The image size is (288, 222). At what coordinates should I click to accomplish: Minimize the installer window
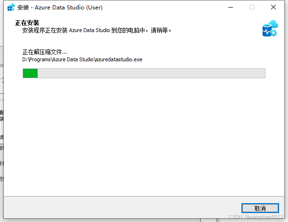[231, 8]
